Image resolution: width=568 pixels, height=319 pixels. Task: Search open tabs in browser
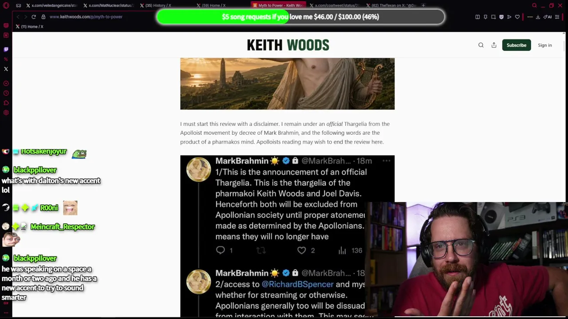pos(534,5)
